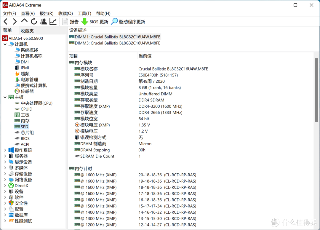Switch to the 收藏夹 tab
The height and width of the screenshot is (230, 320).
point(27,31)
